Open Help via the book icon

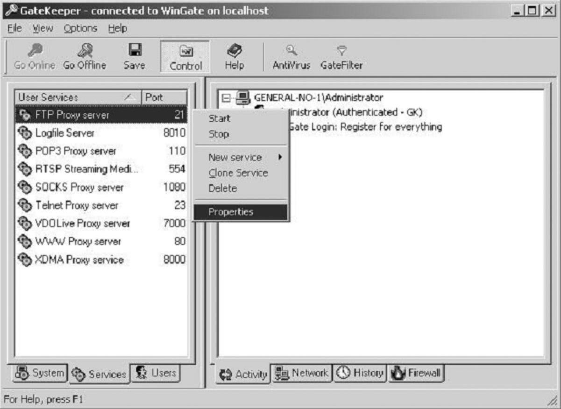(234, 50)
